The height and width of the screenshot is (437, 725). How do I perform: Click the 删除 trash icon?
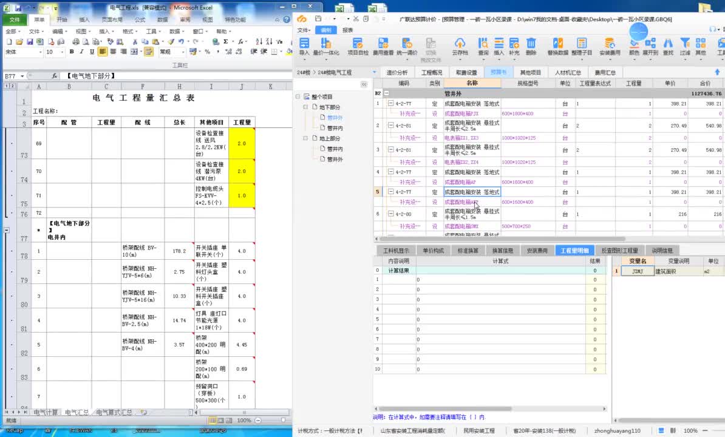531,47
